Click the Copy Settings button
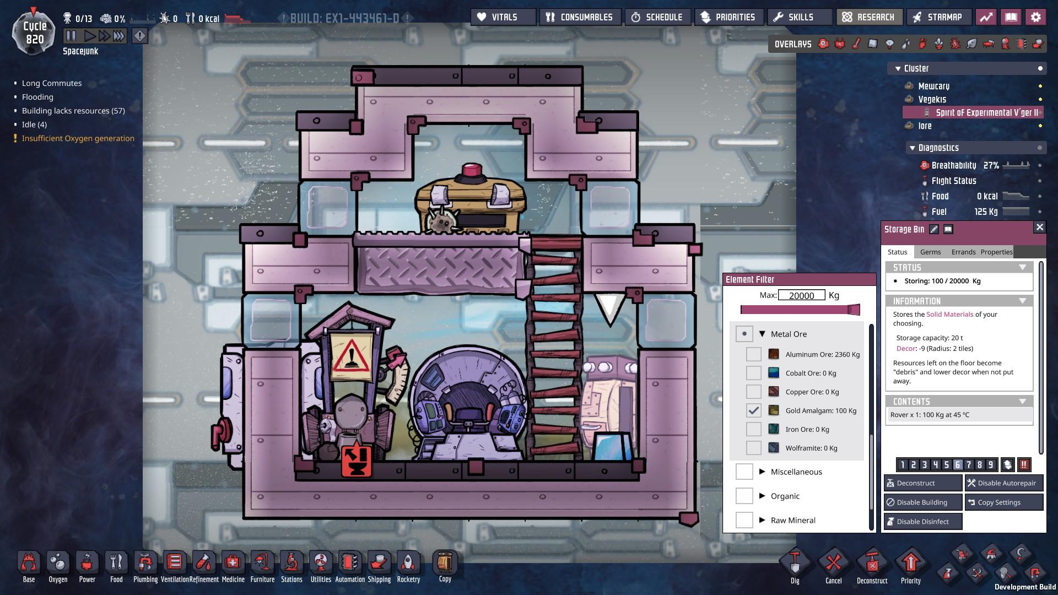1058x595 pixels. (1003, 502)
